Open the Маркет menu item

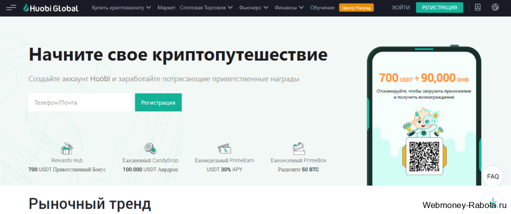(x=166, y=7)
